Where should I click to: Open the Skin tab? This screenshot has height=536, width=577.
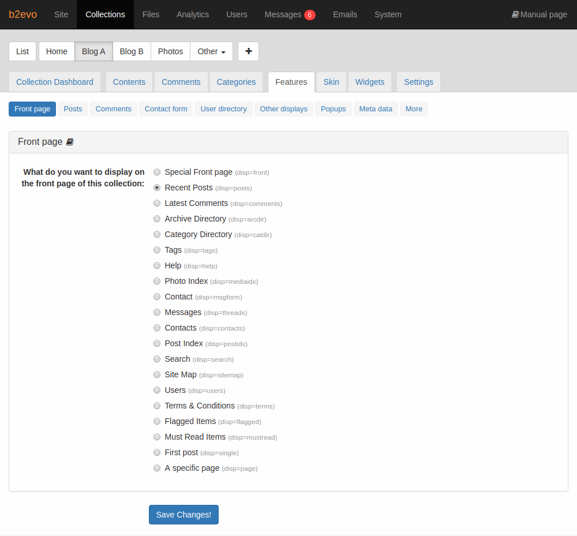pos(331,82)
